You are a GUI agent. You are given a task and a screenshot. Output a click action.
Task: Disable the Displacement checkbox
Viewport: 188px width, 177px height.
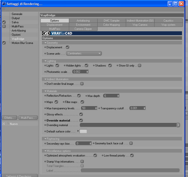point(68,47)
